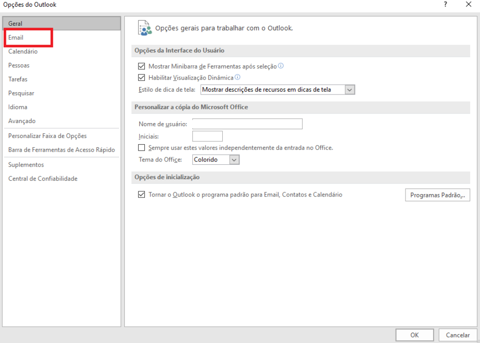Open the Tema do Office dropdown
The image size is (480, 343).
[x=216, y=160]
